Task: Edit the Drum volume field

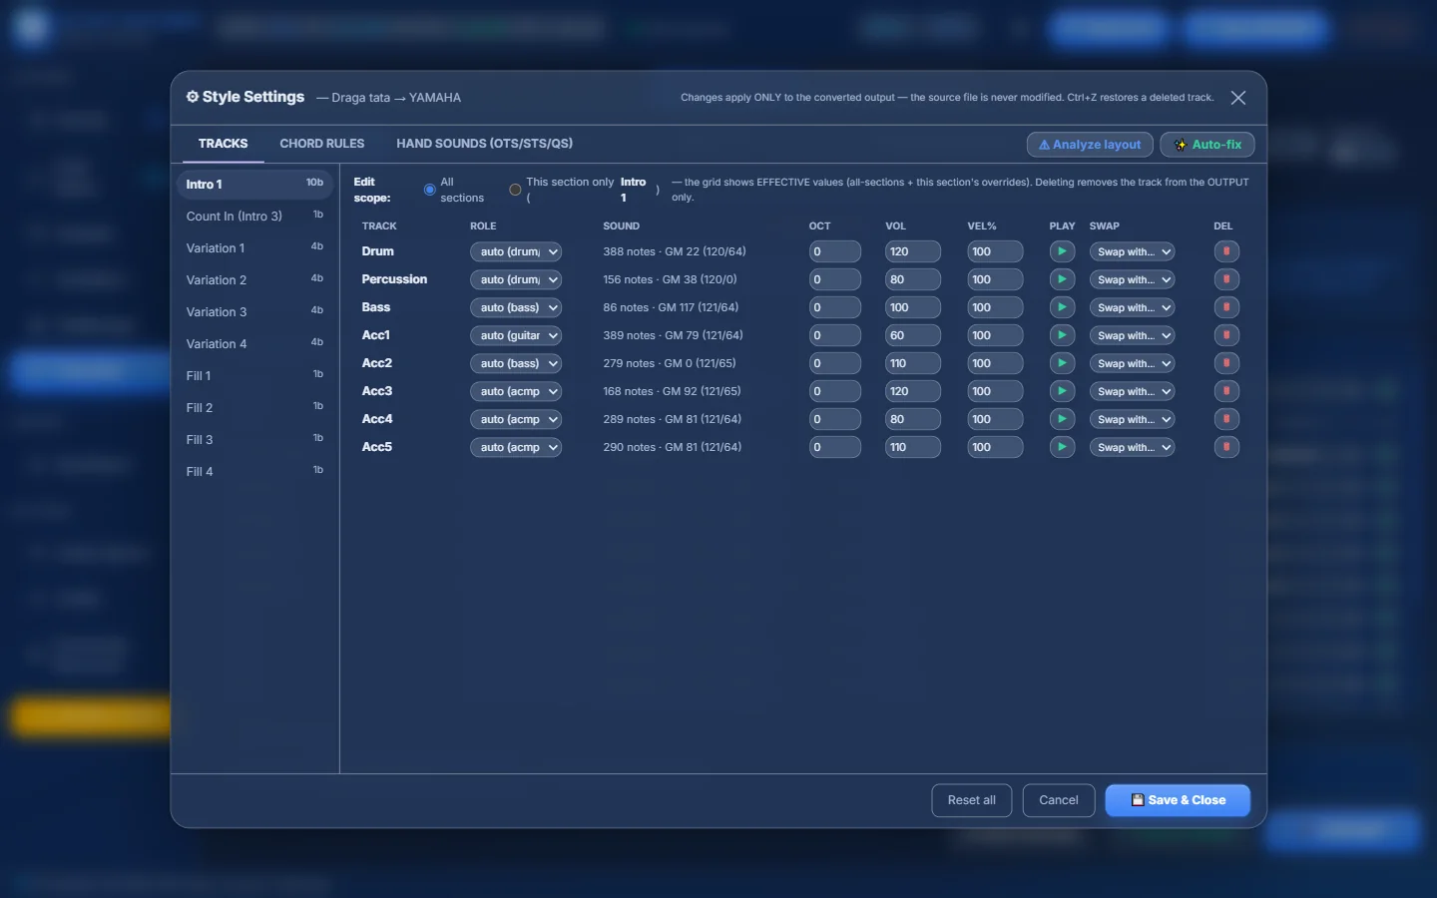Action: coord(912,251)
